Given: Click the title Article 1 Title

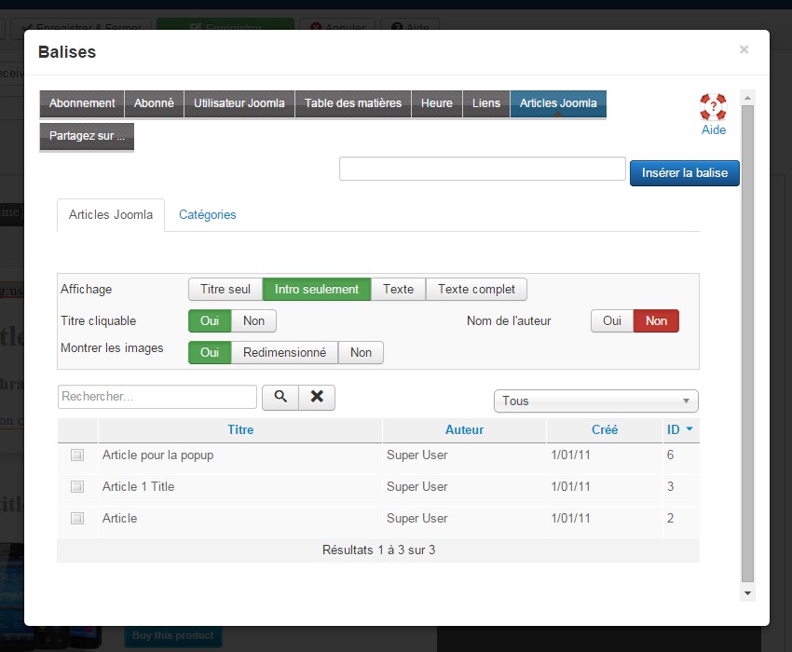Looking at the screenshot, I should coord(138,487).
